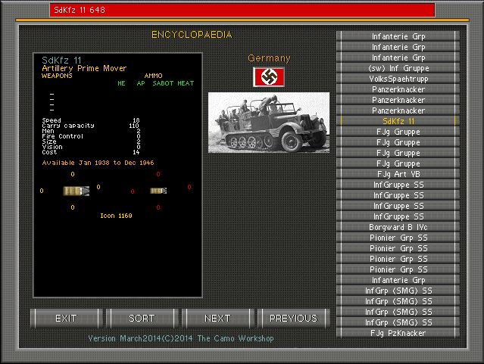Select the topmost Infanterie Grp entry

[398, 36]
